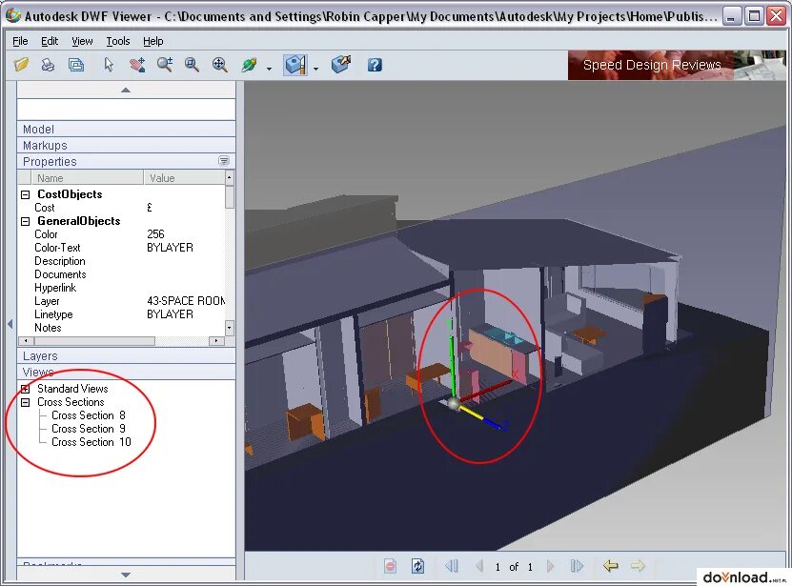Expand the Standard Views tree node
Viewport: 792px width, 586px height.
coord(25,389)
